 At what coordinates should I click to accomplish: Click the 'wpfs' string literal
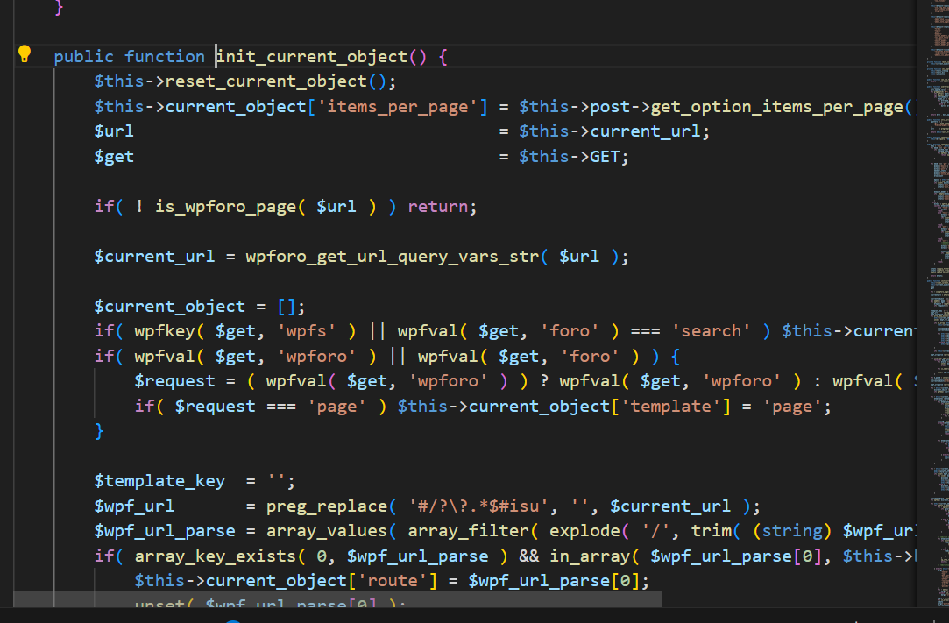point(306,331)
